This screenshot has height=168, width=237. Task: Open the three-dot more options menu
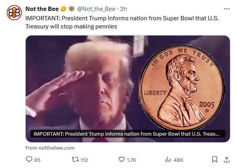[227, 9]
